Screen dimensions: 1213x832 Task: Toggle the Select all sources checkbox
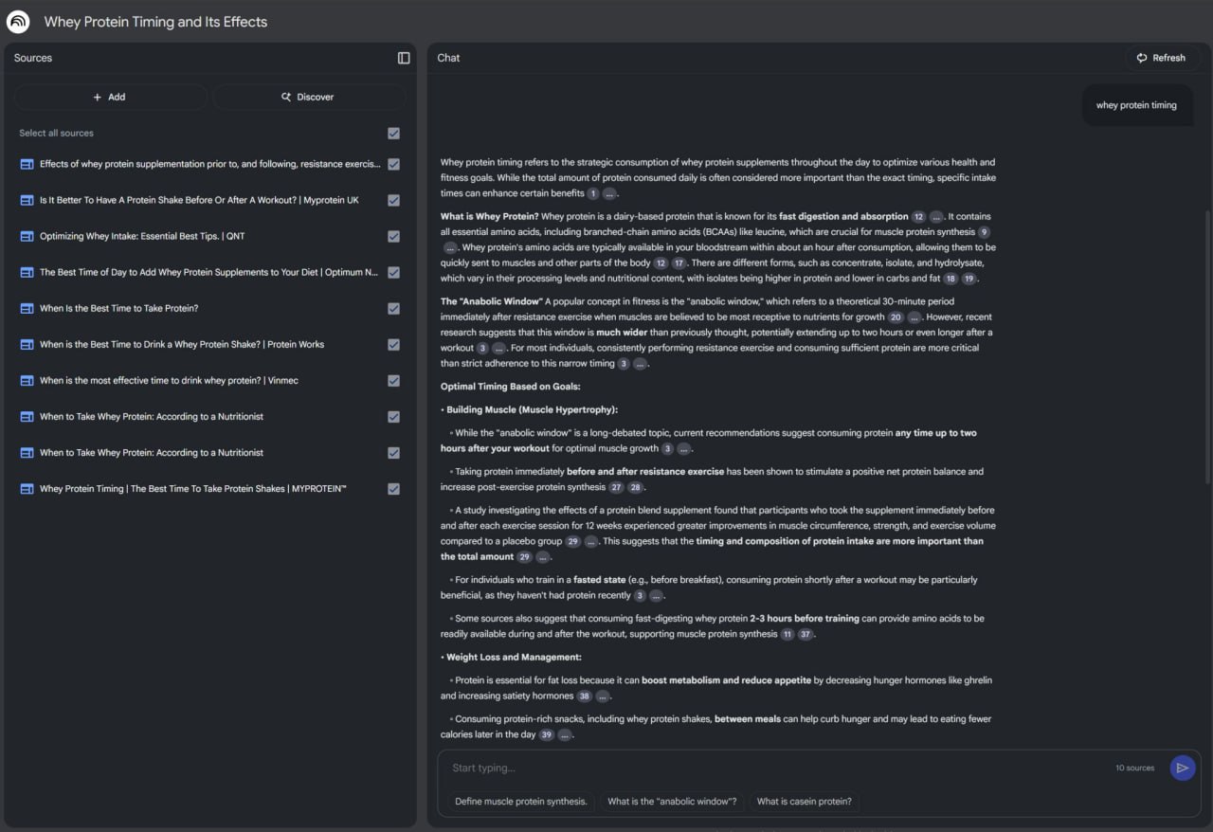[394, 134]
